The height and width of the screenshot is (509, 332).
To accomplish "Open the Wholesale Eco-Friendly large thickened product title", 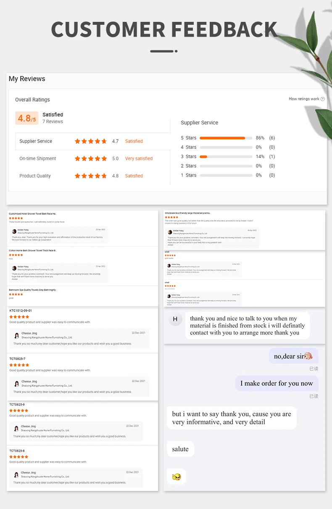I will (187, 213).
